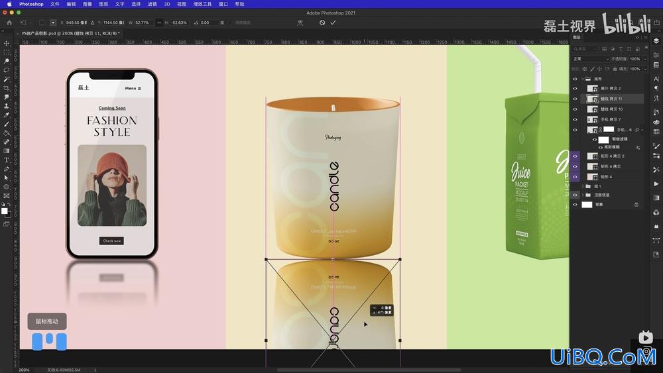Image resolution: width=663 pixels, height=373 pixels.
Task: Open the opacity 100% dropdown arrow
Action: click(x=645, y=59)
